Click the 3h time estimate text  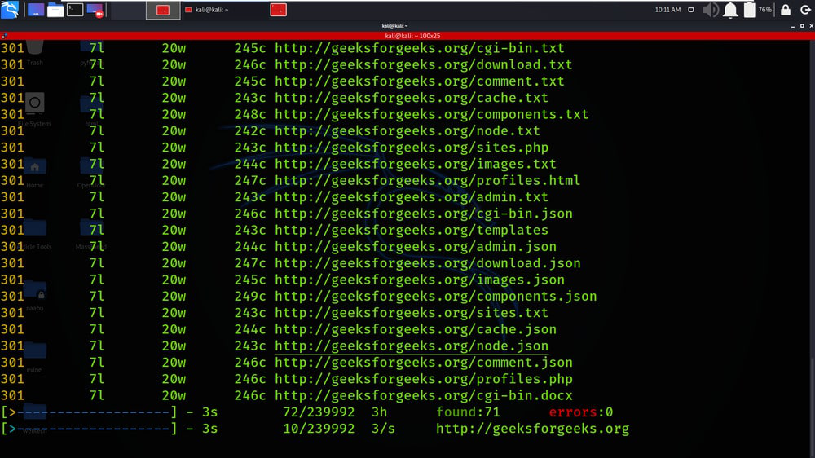pos(379,412)
